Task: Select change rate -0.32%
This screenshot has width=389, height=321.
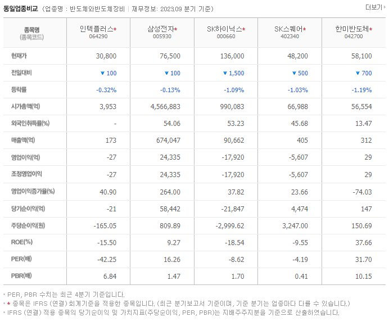Action: (x=106, y=90)
